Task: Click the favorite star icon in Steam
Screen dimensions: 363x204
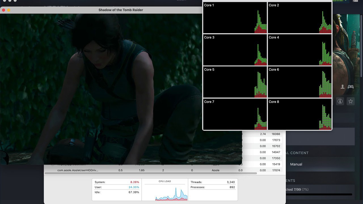Action: (351, 101)
